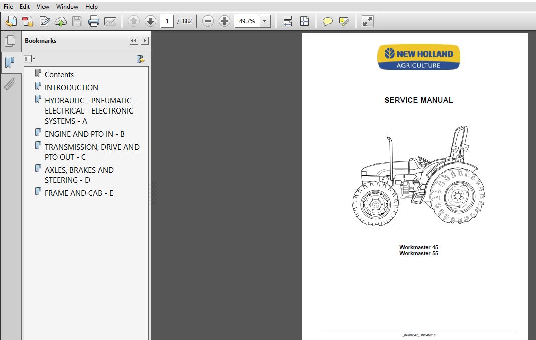Open the bookmarks options dropdown menu
Image resolution: width=536 pixels, height=340 pixels.
[x=30, y=59]
